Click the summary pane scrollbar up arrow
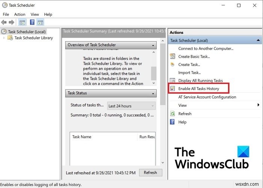The height and width of the screenshot is (188, 263). point(163,41)
